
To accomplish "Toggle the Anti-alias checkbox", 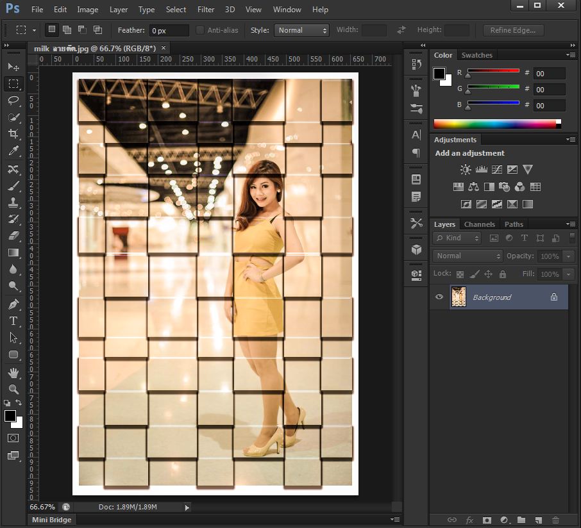I will [x=200, y=30].
